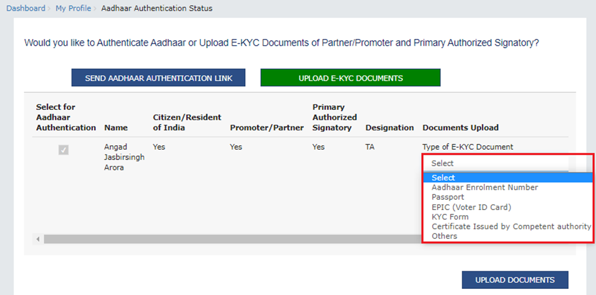This screenshot has width=596, height=295.
Task: Choose Others in the document type list
Action: [508, 236]
